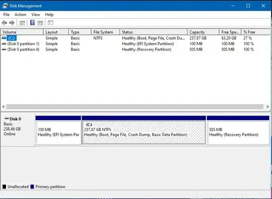Click the 237.87 GB capacity value
Screen dimensions: 272x199
point(198,38)
